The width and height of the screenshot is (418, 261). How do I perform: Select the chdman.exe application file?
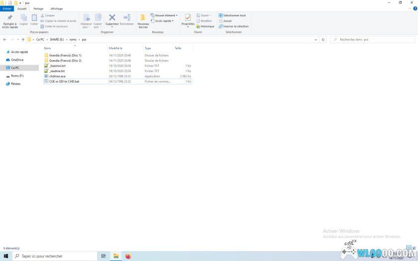[57, 76]
